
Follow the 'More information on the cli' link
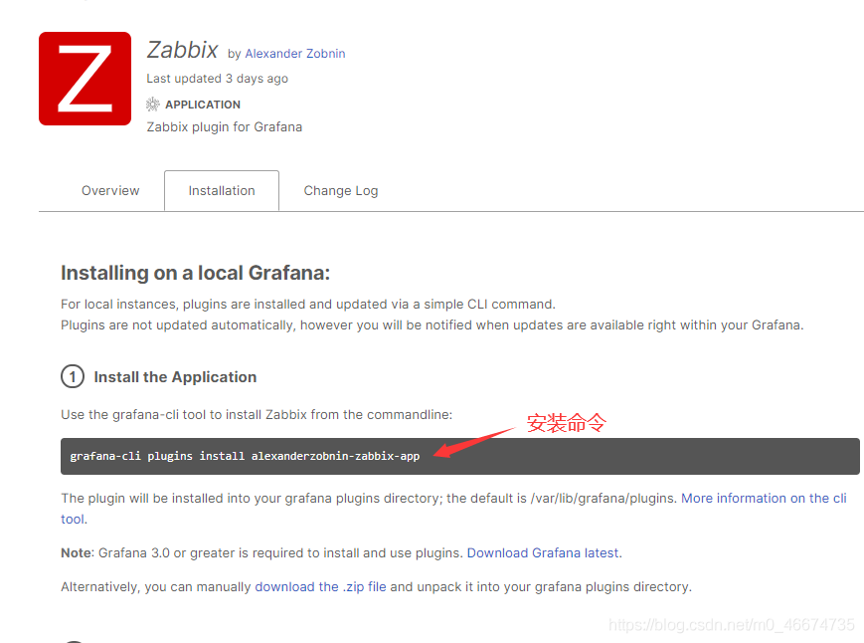(764, 498)
